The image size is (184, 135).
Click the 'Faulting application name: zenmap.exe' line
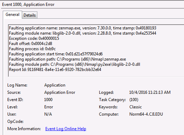point(83,28)
